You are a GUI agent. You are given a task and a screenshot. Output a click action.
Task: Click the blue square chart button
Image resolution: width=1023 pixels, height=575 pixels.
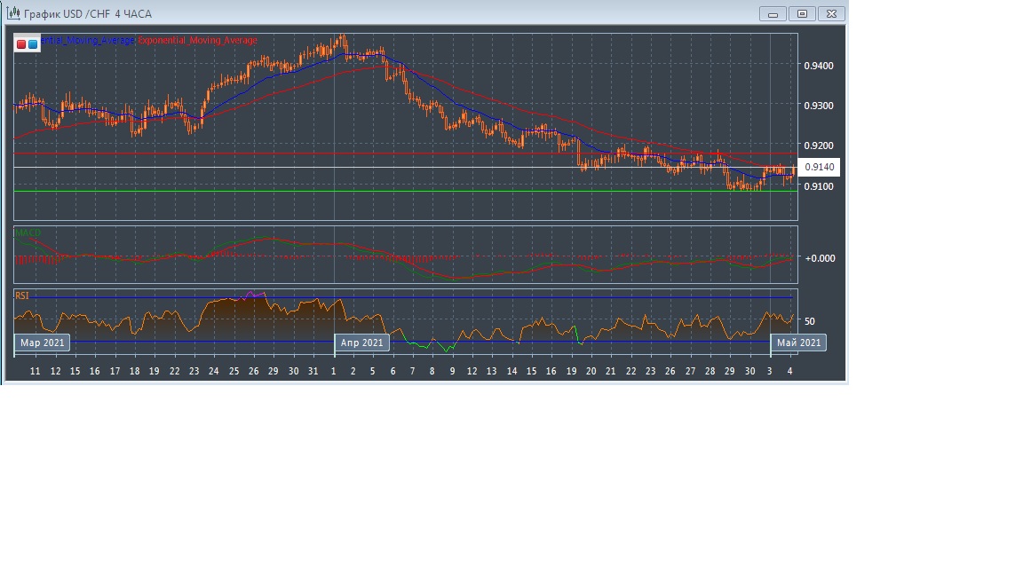pos(33,43)
